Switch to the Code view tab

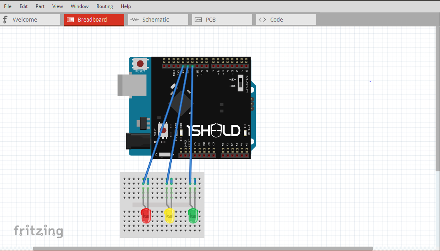(286, 19)
